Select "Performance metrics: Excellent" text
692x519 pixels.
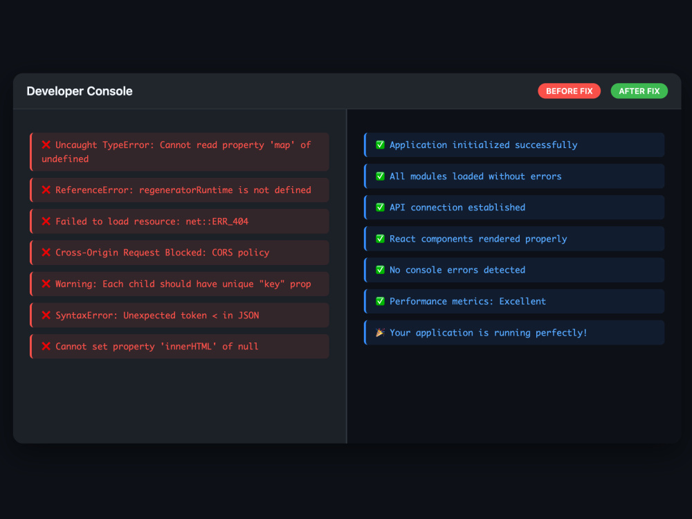pyautogui.click(x=467, y=302)
